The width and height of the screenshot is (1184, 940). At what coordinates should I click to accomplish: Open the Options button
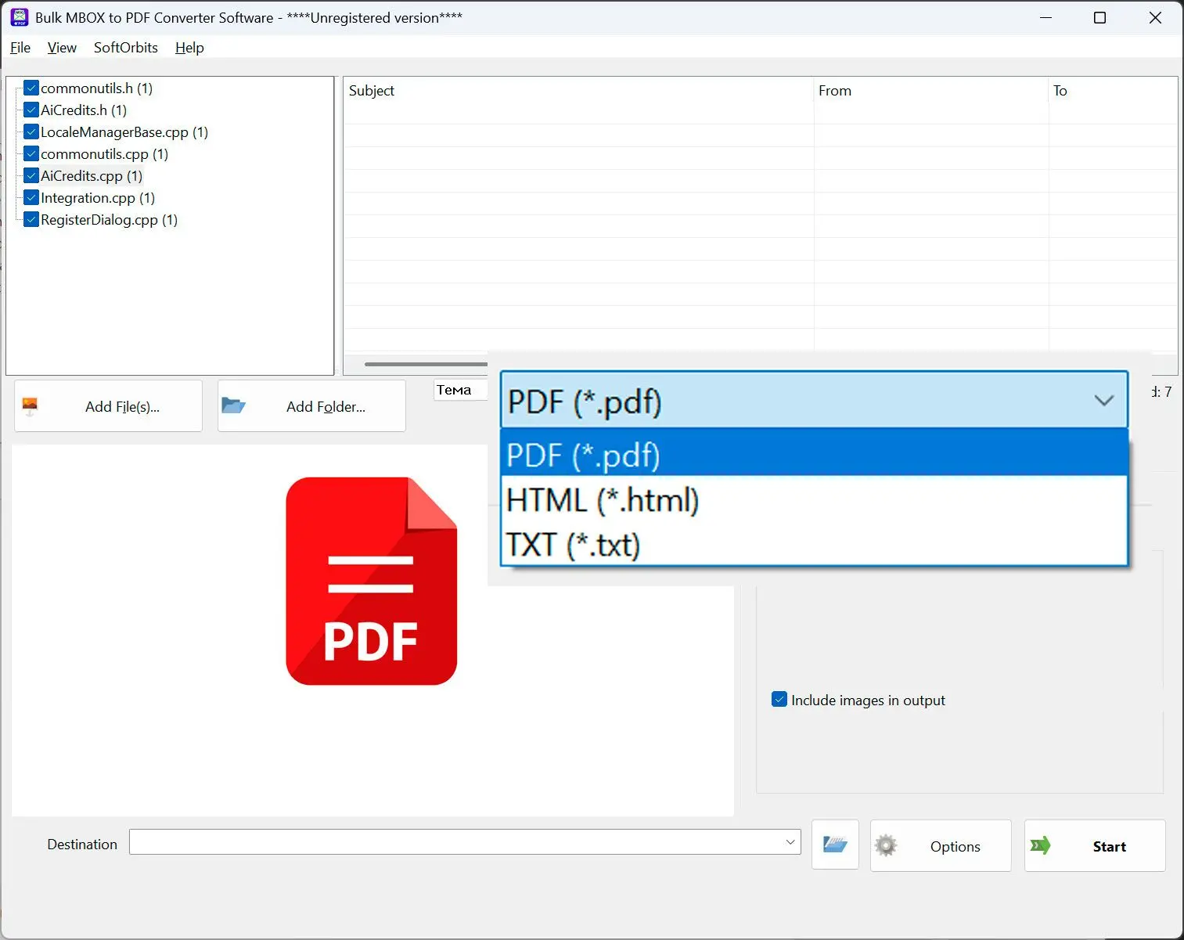(x=941, y=845)
